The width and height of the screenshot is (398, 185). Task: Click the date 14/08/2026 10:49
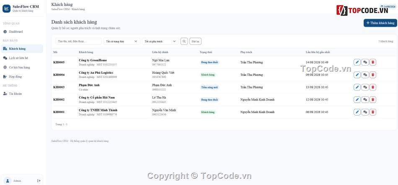tap(317, 62)
